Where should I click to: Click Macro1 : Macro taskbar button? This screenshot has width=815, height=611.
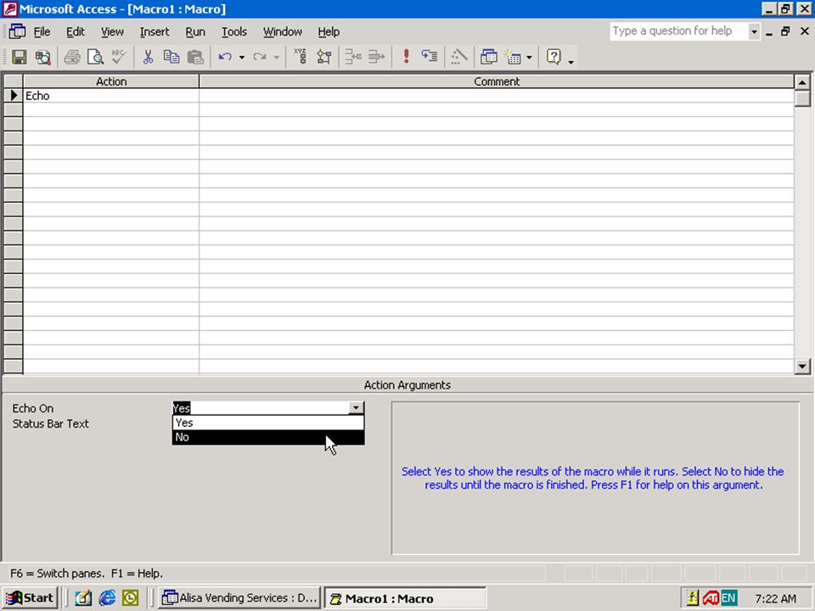[x=405, y=598]
